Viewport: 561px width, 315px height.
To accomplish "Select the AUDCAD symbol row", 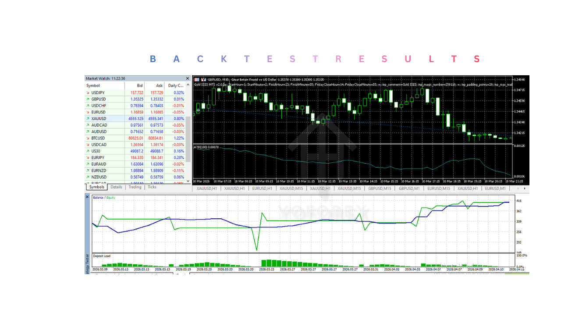I will 135,125.
